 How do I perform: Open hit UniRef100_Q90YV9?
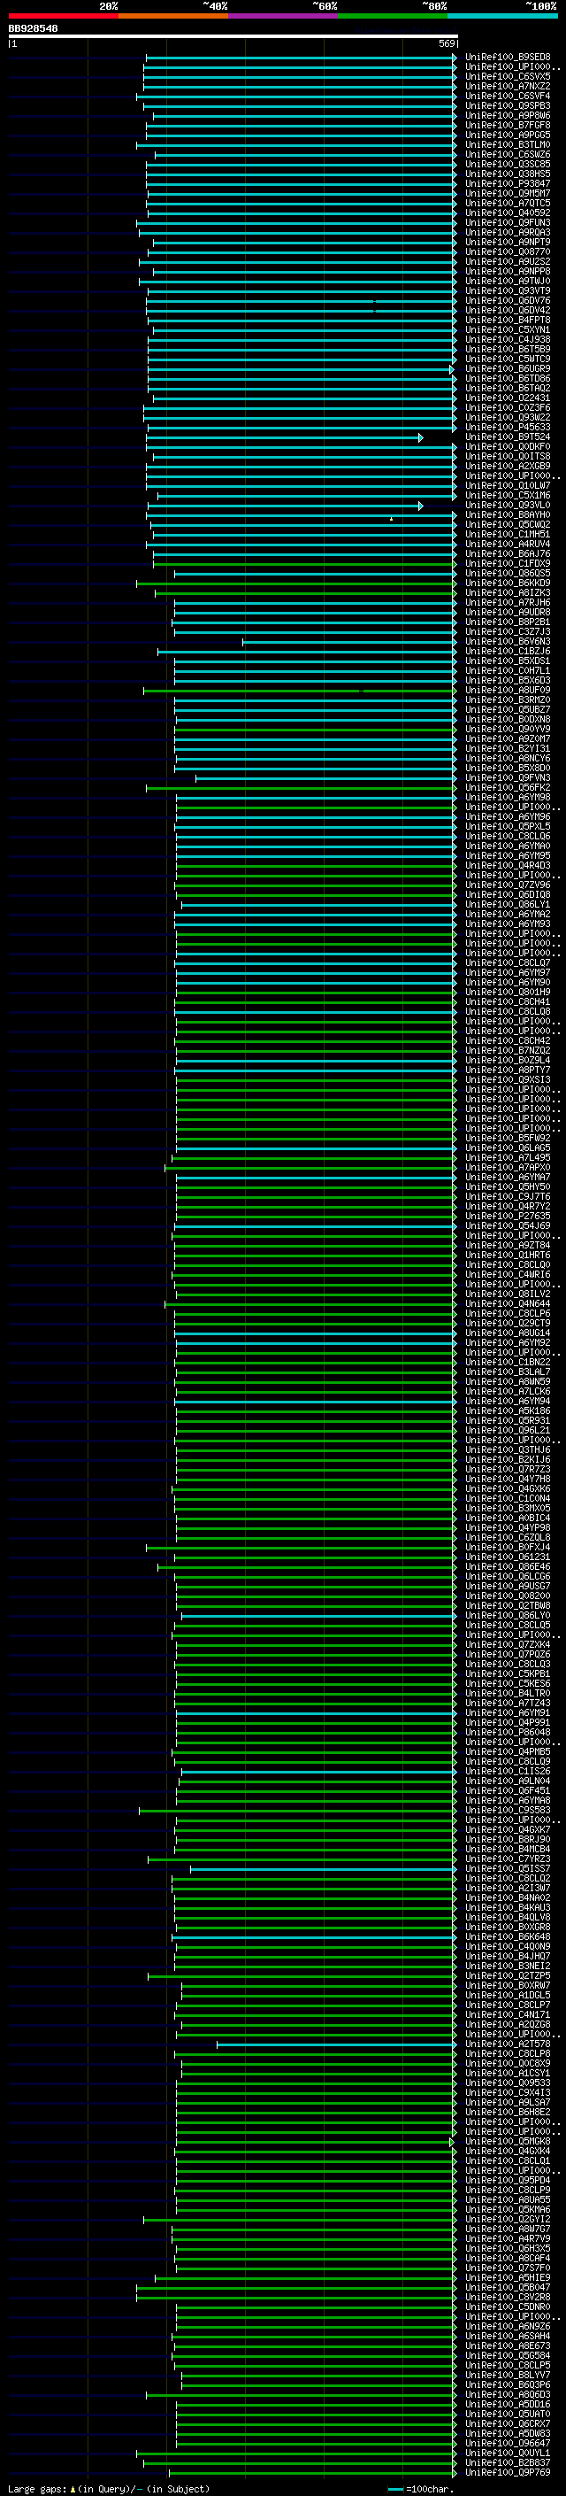pos(507,730)
